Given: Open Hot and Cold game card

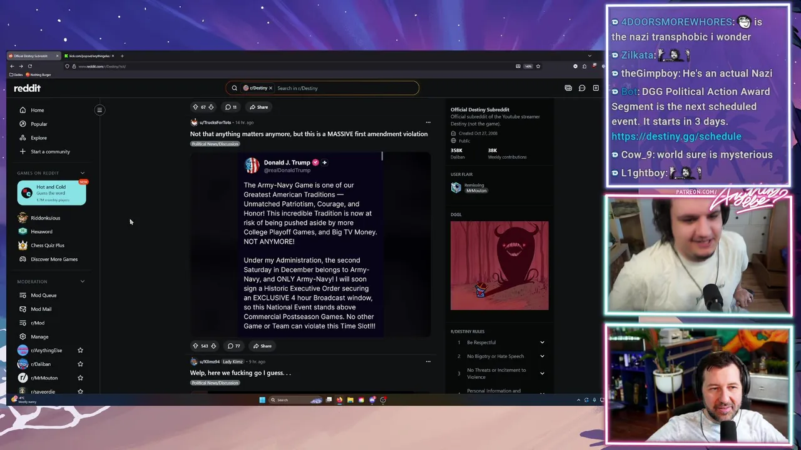Looking at the screenshot, I should click(51, 193).
